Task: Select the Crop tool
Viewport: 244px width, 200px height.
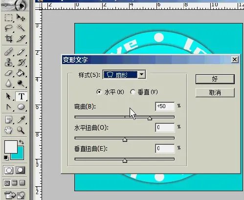Action: click(8, 39)
